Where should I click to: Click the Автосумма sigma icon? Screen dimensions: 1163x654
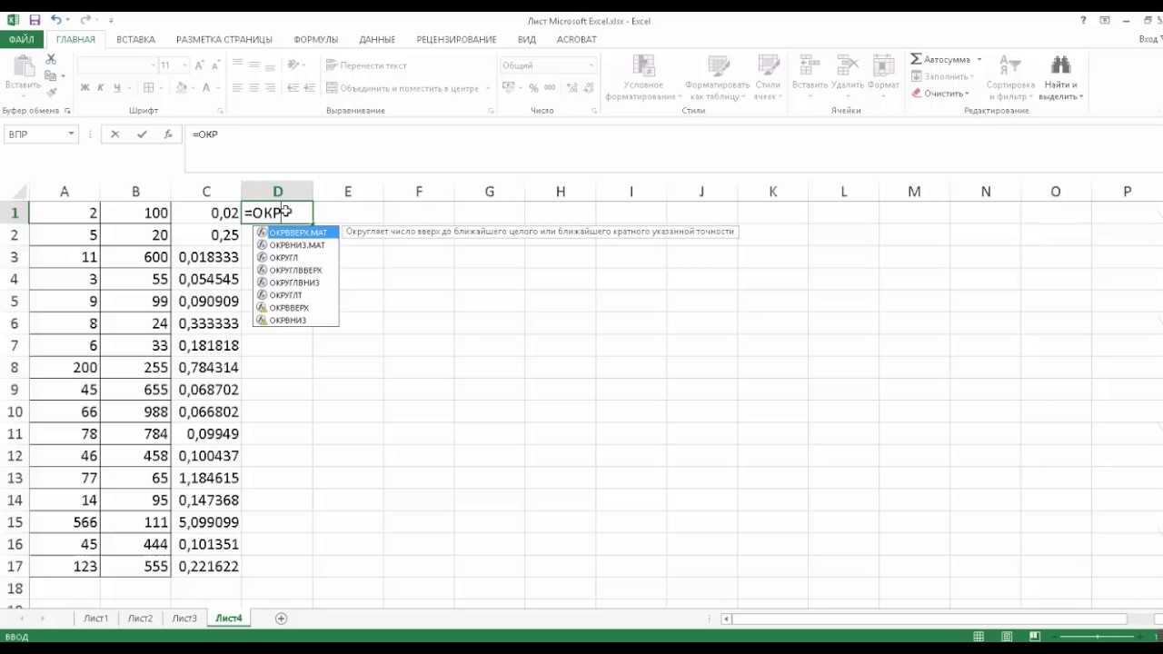point(916,59)
